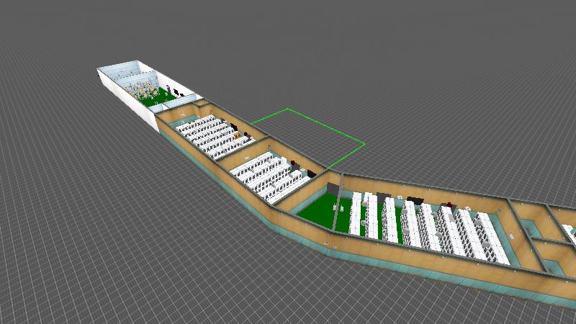Click the gray panel above the large green floor

(332, 188)
